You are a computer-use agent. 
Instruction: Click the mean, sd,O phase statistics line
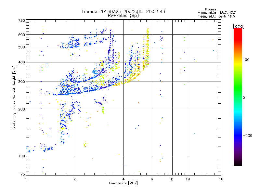coord(216,13)
